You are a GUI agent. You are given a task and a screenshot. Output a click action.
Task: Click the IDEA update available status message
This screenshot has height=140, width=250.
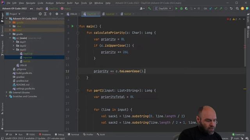tap(35, 138)
